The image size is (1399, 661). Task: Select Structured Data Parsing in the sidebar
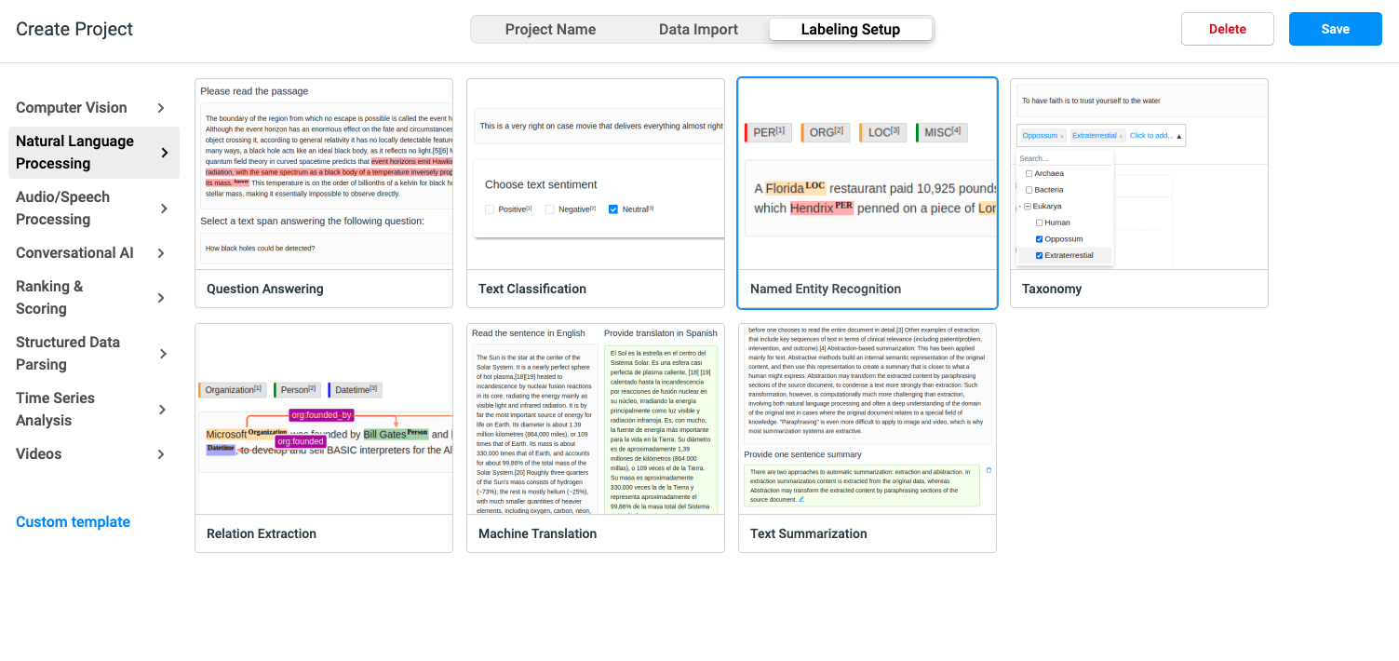pyautogui.click(x=93, y=354)
